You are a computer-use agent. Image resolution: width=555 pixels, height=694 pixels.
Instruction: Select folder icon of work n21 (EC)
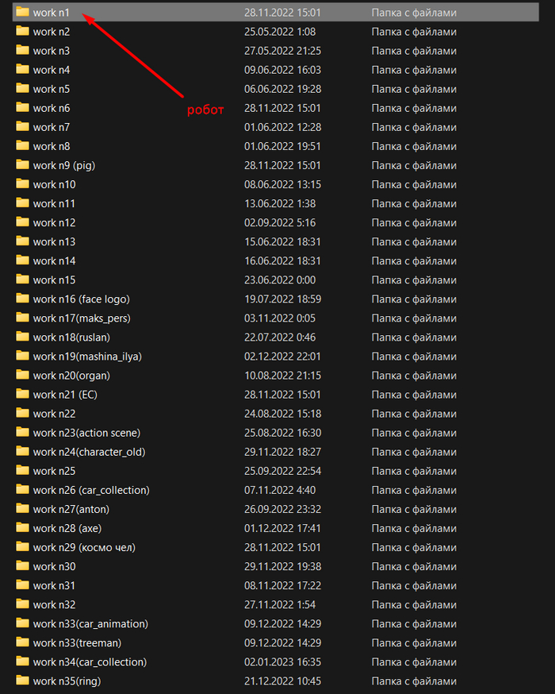click(x=22, y=394)
